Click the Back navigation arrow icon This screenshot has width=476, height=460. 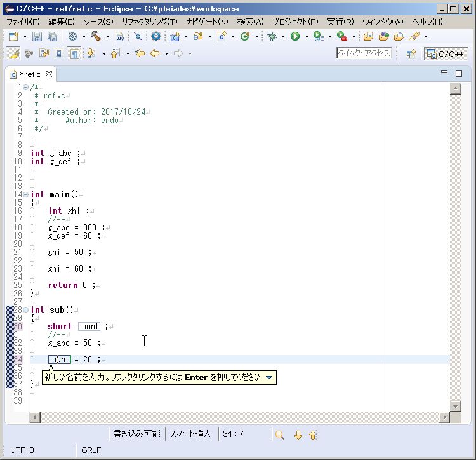click(x=155, y=54)
